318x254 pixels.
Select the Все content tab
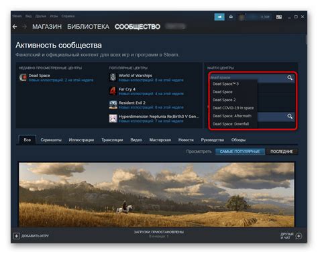28,140
